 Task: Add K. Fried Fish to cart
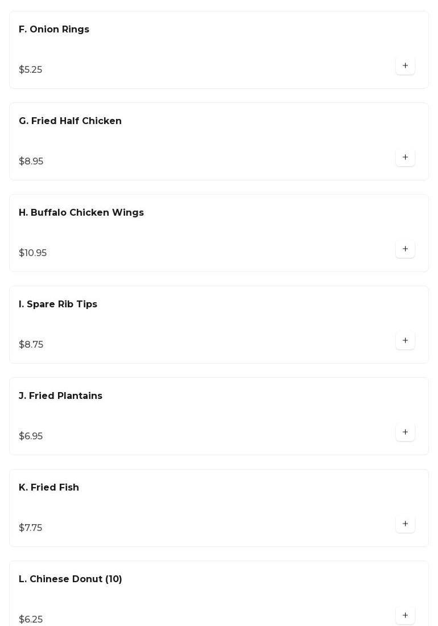(x=405, y=524)
